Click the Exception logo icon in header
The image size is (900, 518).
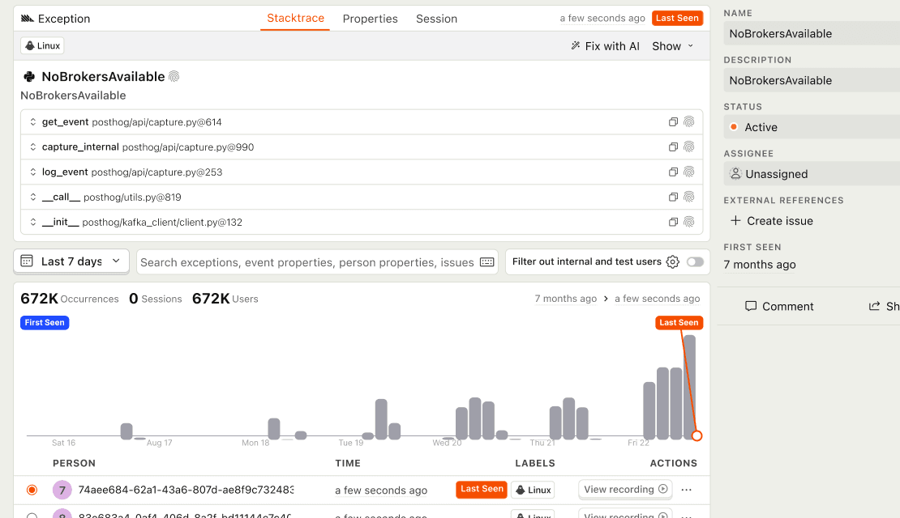(x=28, y=19)
